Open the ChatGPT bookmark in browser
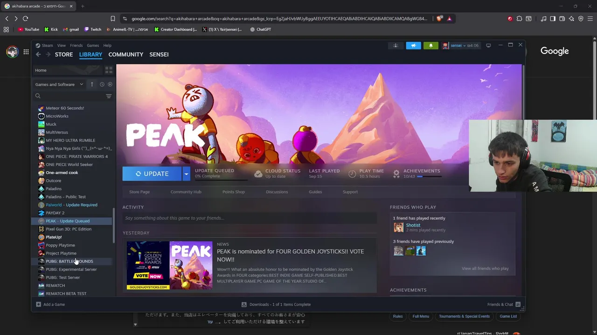Image resolution: width=597 pixels, height=335 pixels. point(261,29)
